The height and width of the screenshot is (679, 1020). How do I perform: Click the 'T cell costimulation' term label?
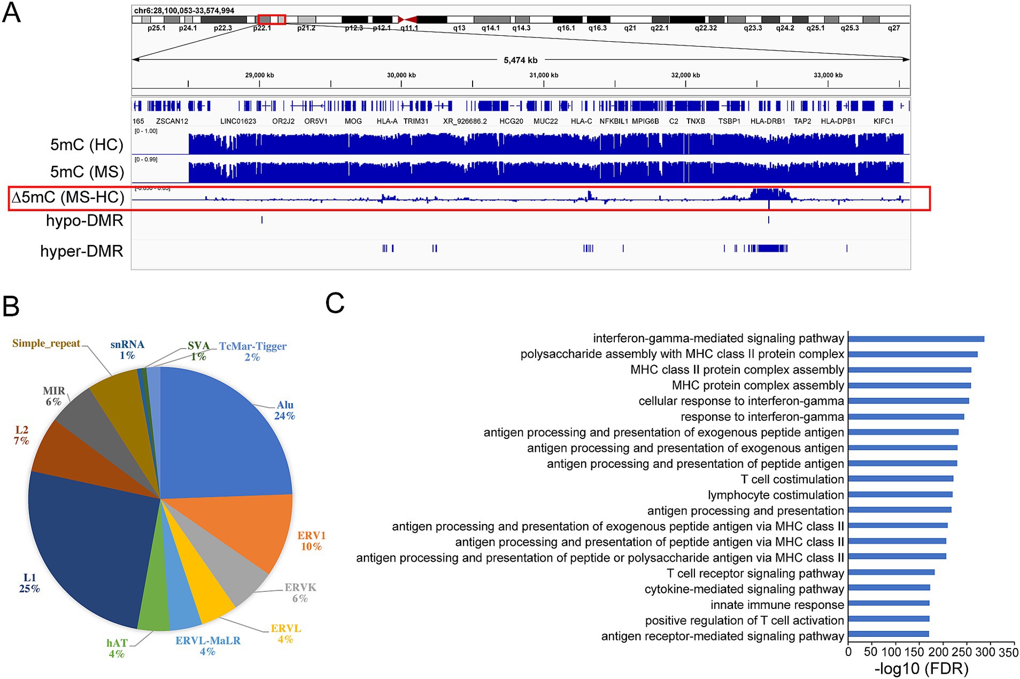coord(793,480)
